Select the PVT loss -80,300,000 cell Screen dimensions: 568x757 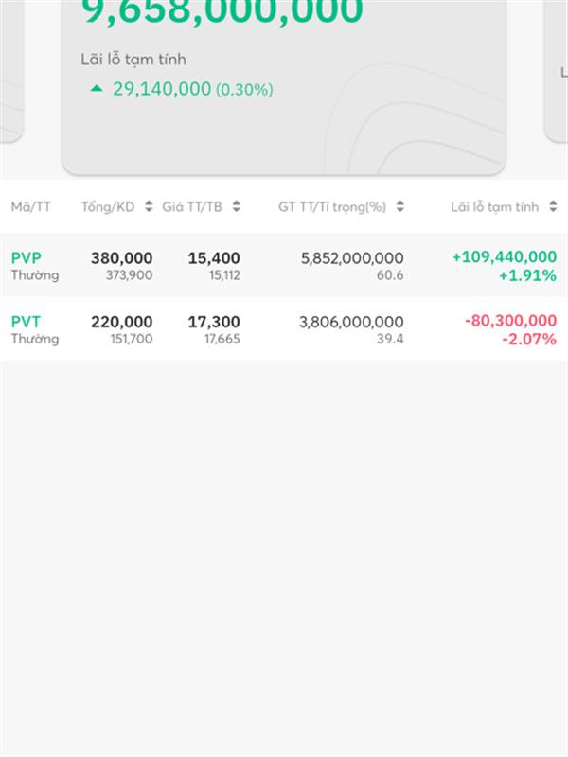(510, 322)
